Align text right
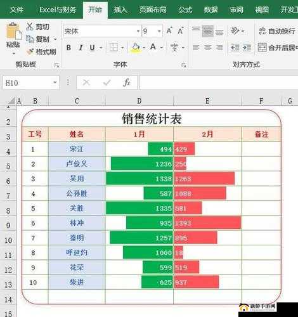 point(219,48)
